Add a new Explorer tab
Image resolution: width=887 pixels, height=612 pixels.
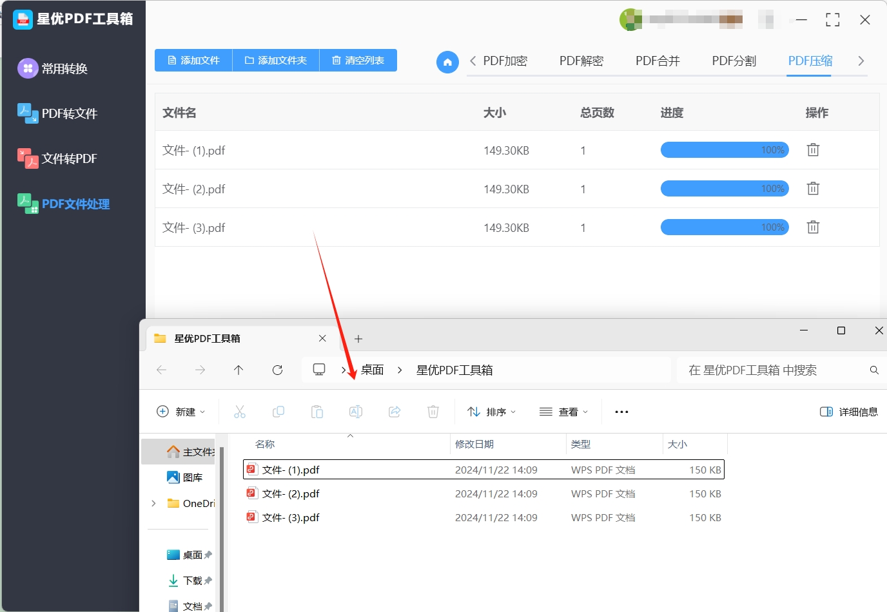coord(358,339)
